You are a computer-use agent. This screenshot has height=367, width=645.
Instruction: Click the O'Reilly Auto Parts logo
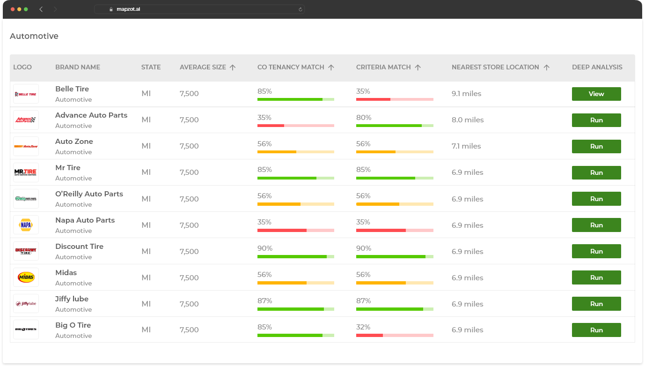(x=26, y=199)
